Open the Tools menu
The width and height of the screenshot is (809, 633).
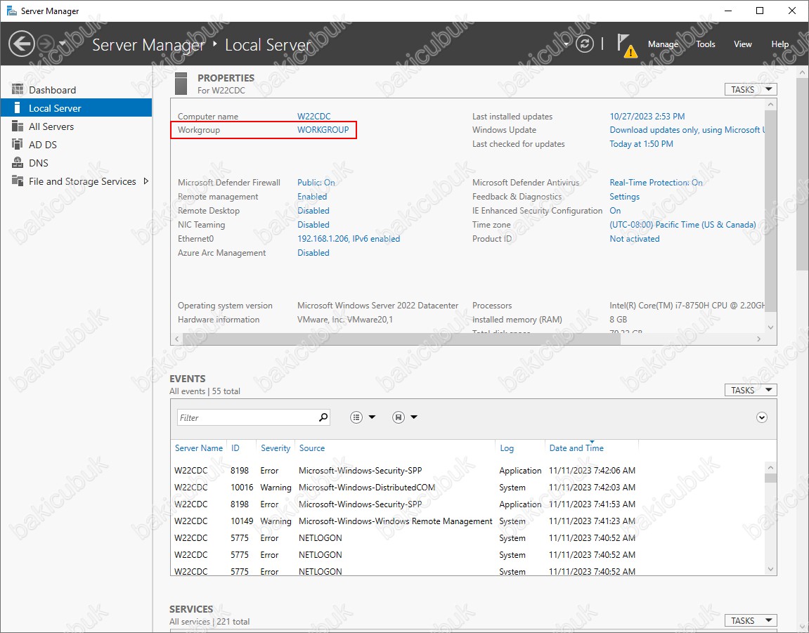(705, 44)
